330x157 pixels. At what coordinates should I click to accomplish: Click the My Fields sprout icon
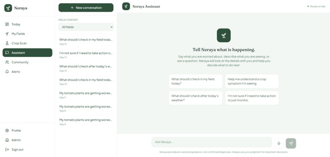pos(7,34)
